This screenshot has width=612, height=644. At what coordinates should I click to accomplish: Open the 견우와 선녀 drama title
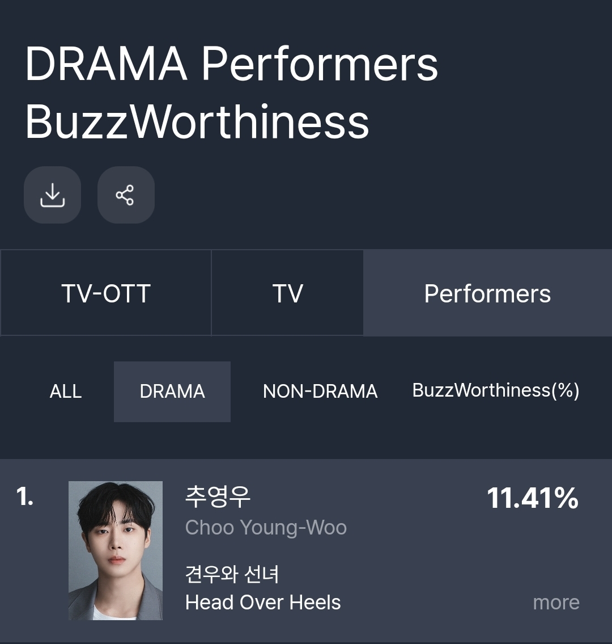(x=232, y=574)
